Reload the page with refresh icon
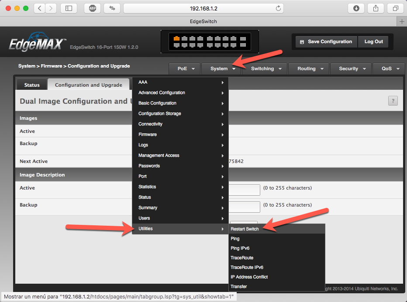Viewport: 407px width, 302px height. click(278, 8)
